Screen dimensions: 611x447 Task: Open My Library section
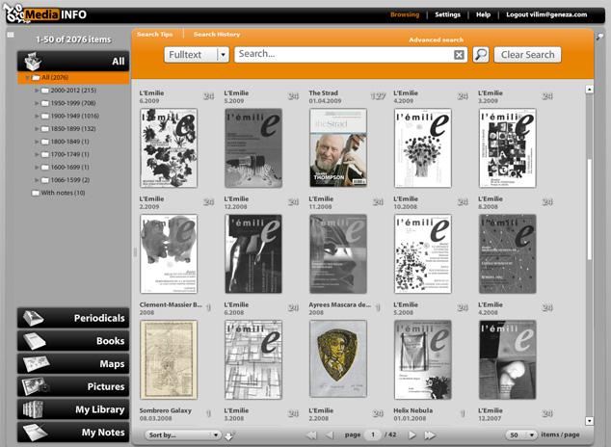[73, 409]
